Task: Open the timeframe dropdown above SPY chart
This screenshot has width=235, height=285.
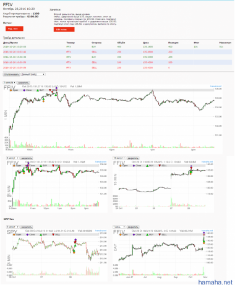Action: (x=13, y=227)
